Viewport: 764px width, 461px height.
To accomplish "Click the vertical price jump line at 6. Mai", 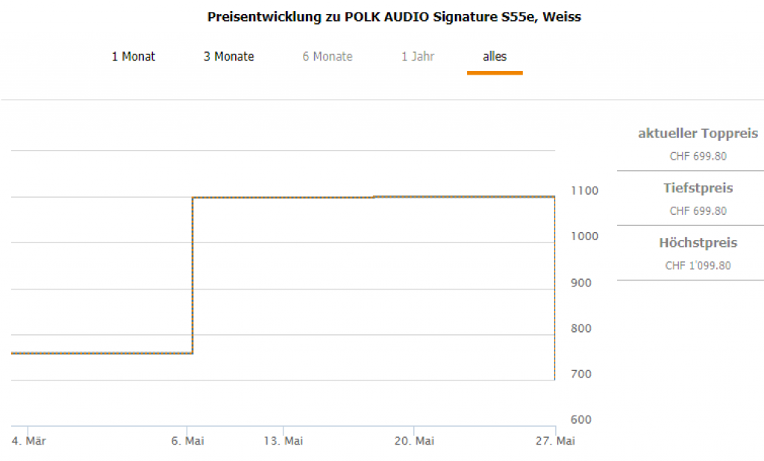I will click(192, 276).
